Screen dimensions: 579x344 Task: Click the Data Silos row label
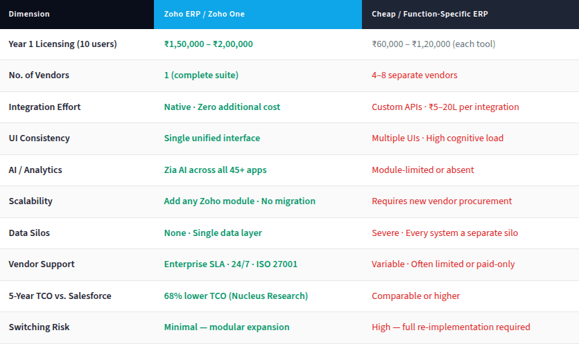[x=31, y=233]
